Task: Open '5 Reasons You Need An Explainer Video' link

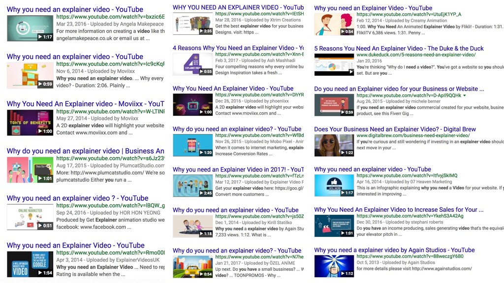Action: pos(399,49)
